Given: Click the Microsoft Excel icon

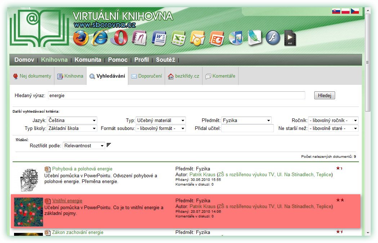Looking at the screenshot, I should (178, 38).
